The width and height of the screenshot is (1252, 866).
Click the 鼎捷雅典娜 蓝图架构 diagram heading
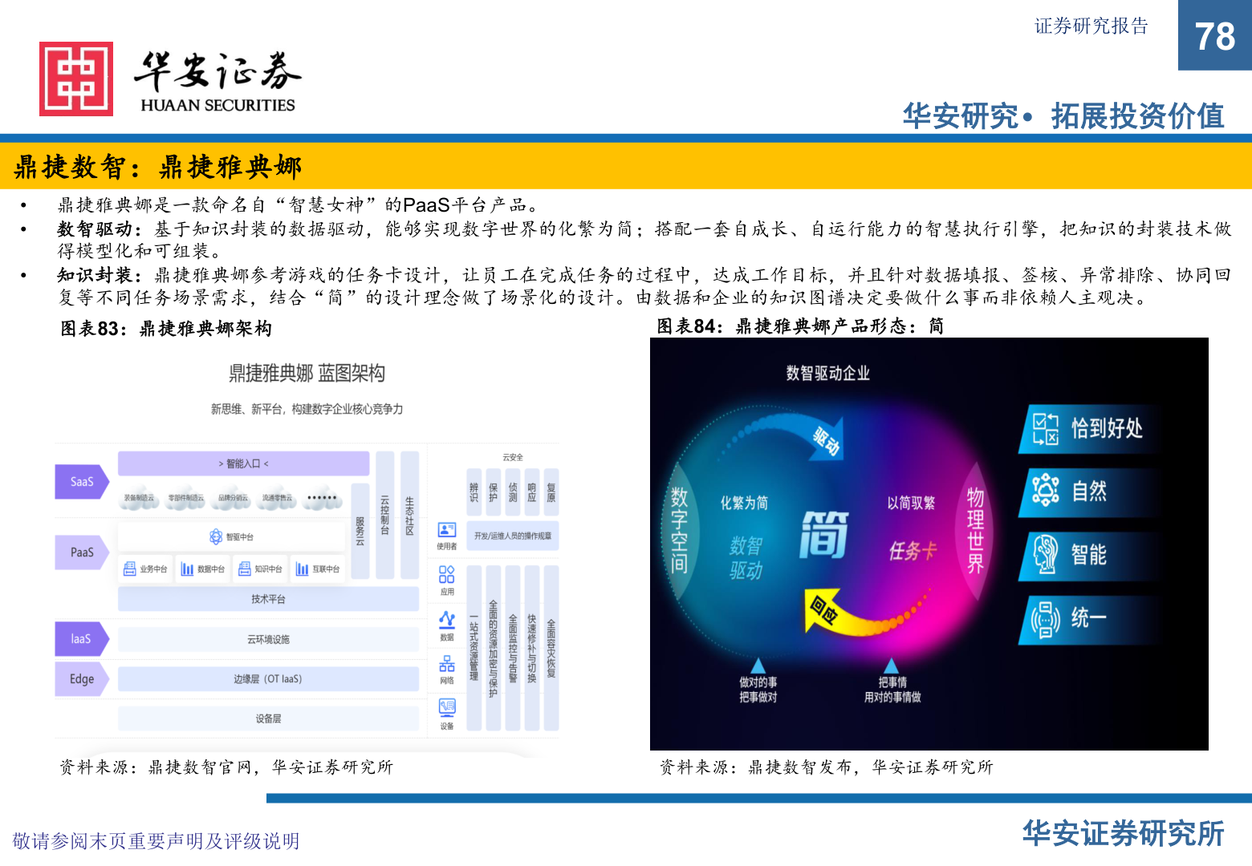(x=307, y=373)
